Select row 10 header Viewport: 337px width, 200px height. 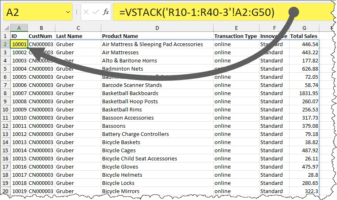[x=5, y=109]
